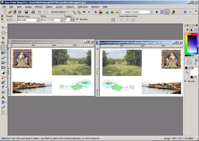This screenshot has width=199, height=141.
Task: Pick a color from the rainbow color picker
Action: point(191,43)
